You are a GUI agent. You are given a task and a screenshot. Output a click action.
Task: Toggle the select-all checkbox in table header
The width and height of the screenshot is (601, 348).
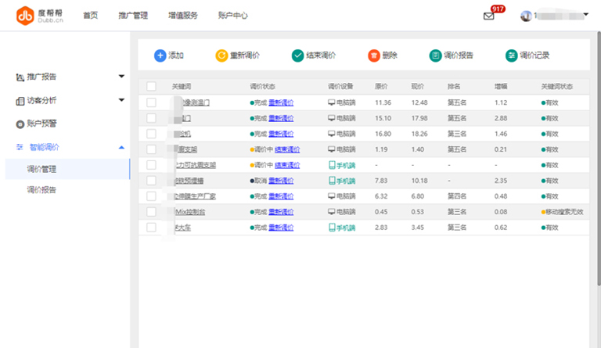pyautogui.click(x=151, y=86)
